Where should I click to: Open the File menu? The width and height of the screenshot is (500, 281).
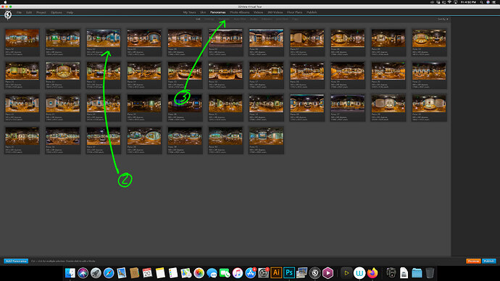(19, 12)
